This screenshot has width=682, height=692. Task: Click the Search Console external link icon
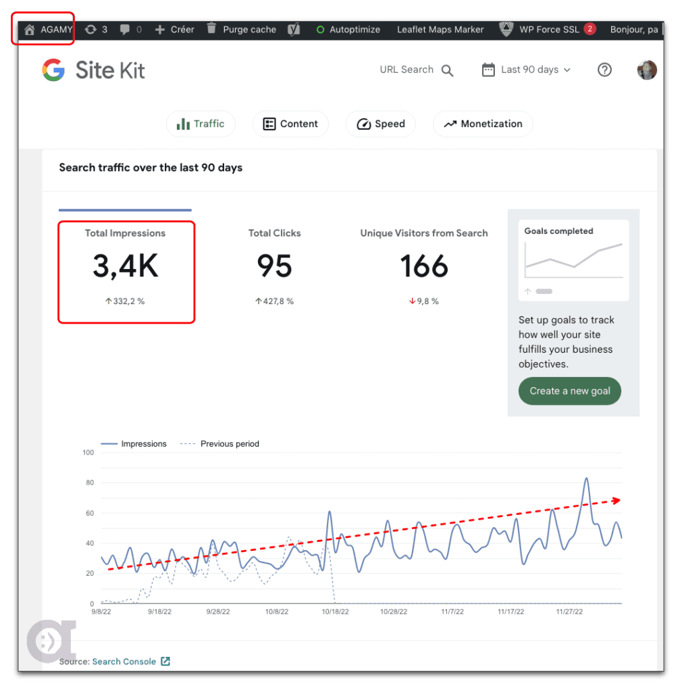[x=165, y=662]
